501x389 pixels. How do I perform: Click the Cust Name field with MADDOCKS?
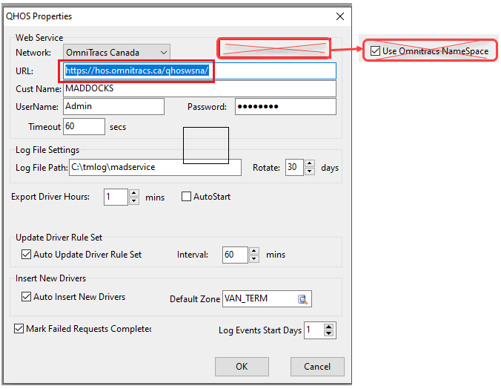(199, 88)
